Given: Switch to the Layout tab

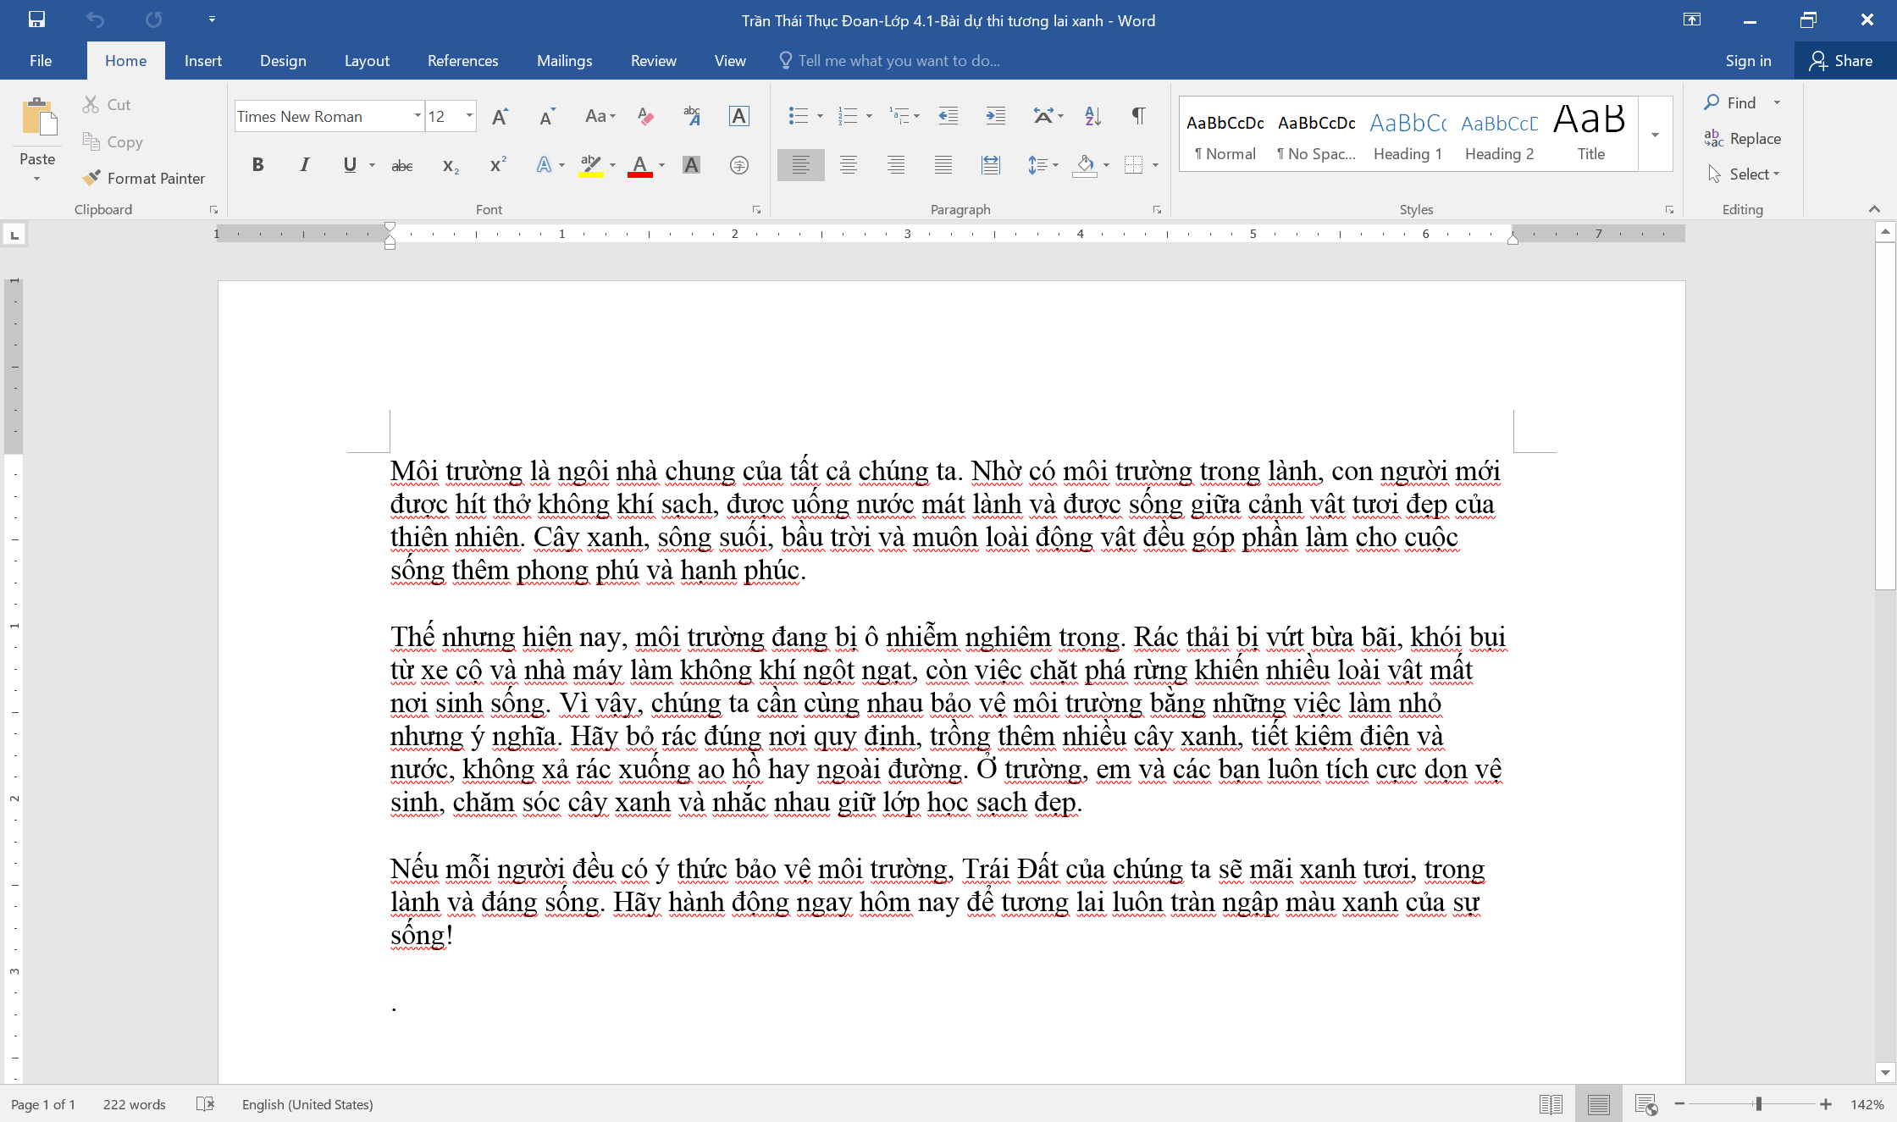Looking at the screenshot, I should (367, 60).
